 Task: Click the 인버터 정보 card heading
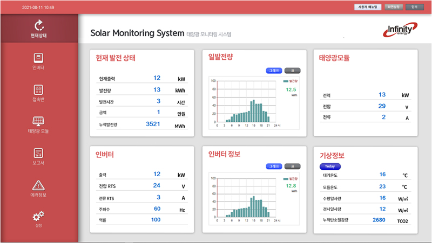224,154
